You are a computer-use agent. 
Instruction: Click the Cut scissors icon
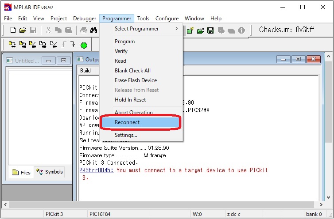(x=48, y=30)
